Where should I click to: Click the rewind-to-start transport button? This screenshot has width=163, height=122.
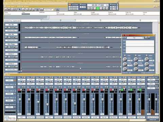pyautogui.click(x=89, y=8)
